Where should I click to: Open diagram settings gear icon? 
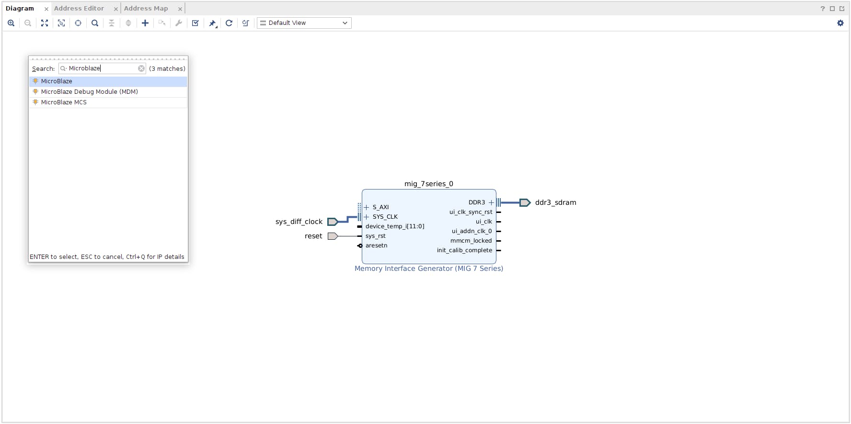tap(840, 23)
